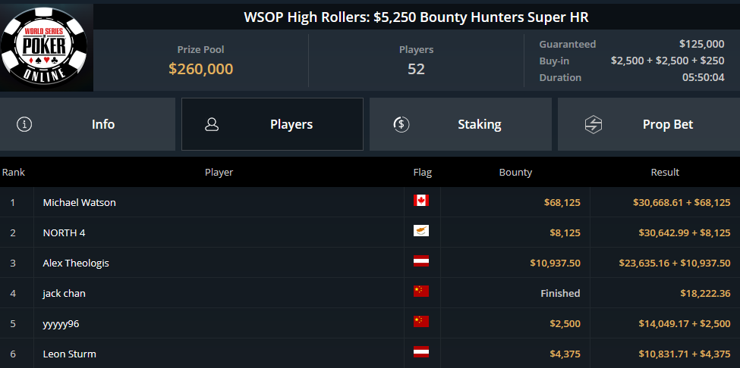Sort by the Rank column header

click(x=14, y=173)
